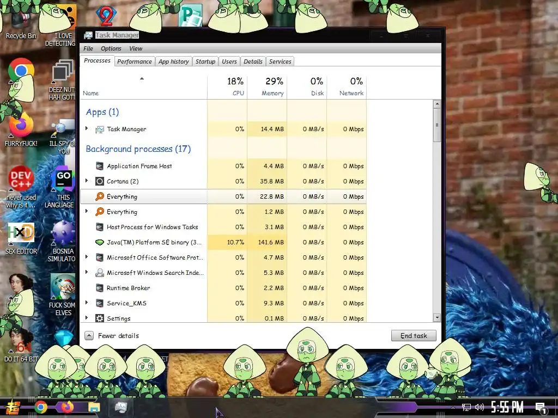Image resolution: width=558 pixels, height=418 pixels.
Task: Click the End task button
Action: click(414, 335)
